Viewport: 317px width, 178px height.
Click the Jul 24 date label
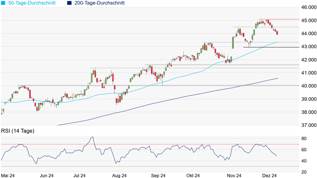[x=80, y=176]
